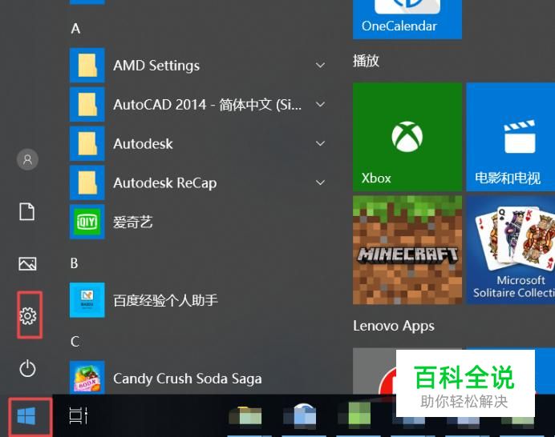Click the Power icon in Start sidebar

coord(27,368)
